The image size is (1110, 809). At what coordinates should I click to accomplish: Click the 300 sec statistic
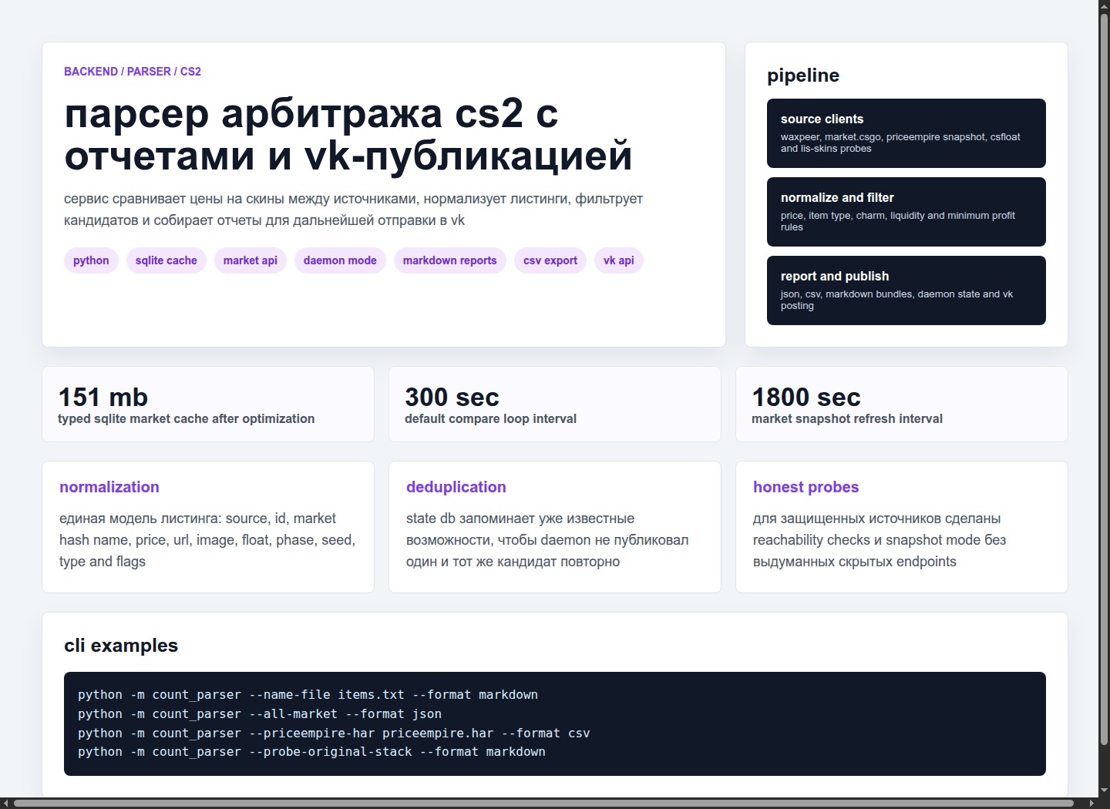[x=452, y=397]
